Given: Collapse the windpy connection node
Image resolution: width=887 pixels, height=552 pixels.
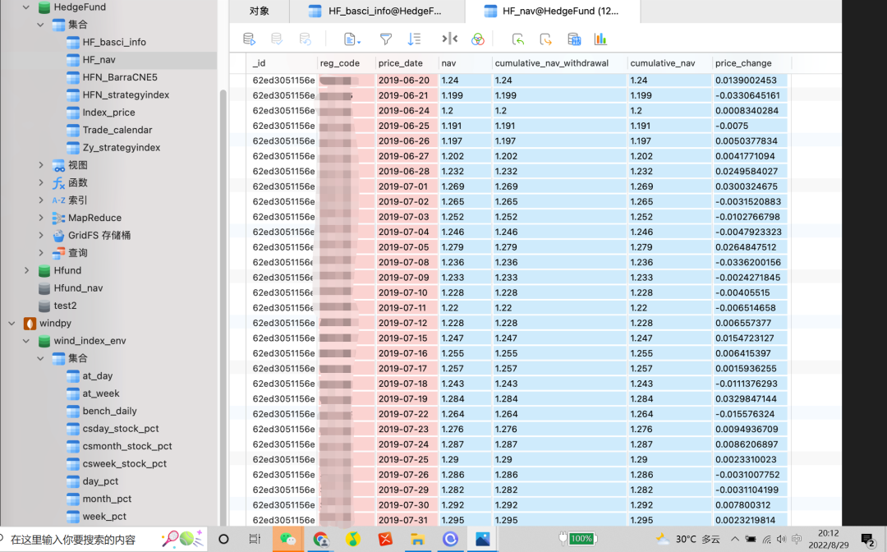Looking at the screenshot, I should (11, 324).
